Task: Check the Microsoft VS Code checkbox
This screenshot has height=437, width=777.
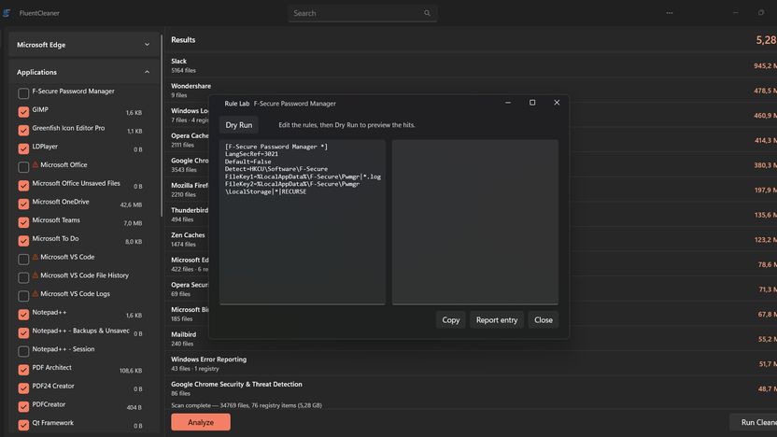Action: click(23, 260)
